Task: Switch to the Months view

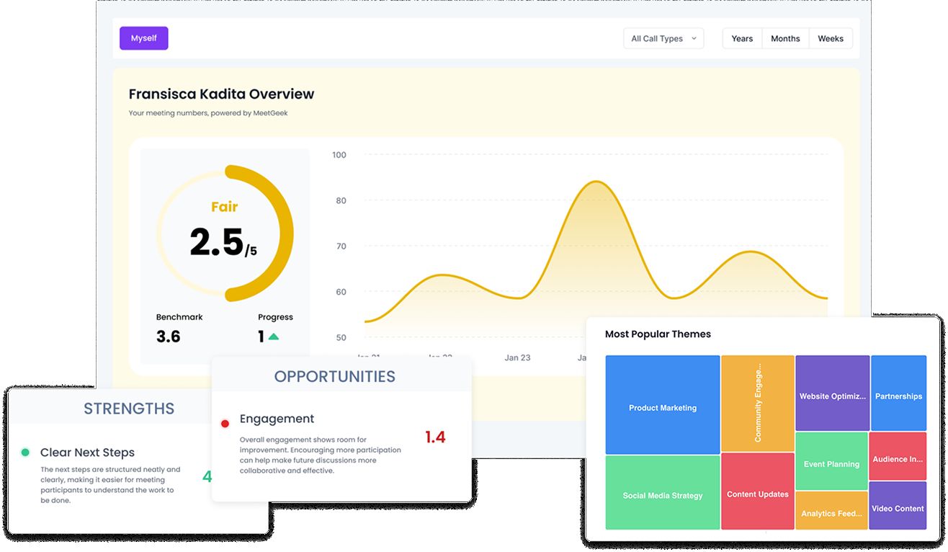Action: [785, 39]
